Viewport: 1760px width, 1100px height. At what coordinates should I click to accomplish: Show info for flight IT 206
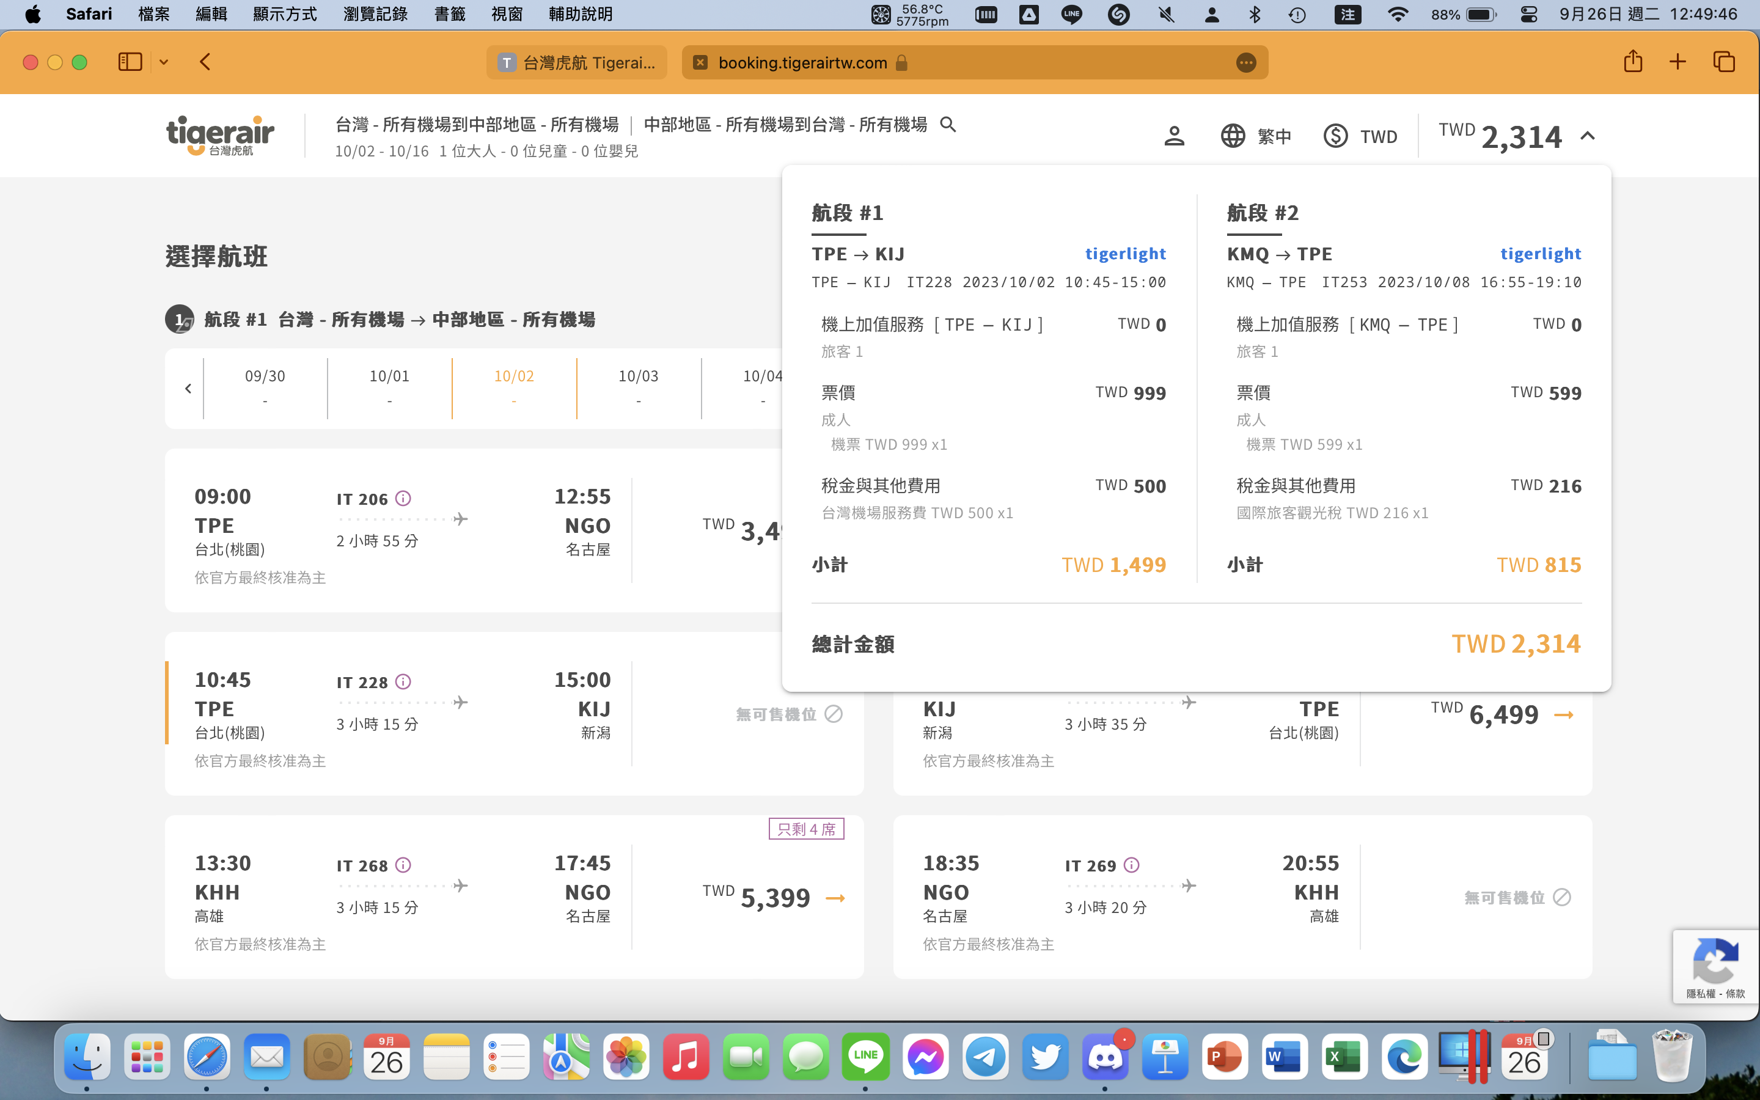[403, 498]
